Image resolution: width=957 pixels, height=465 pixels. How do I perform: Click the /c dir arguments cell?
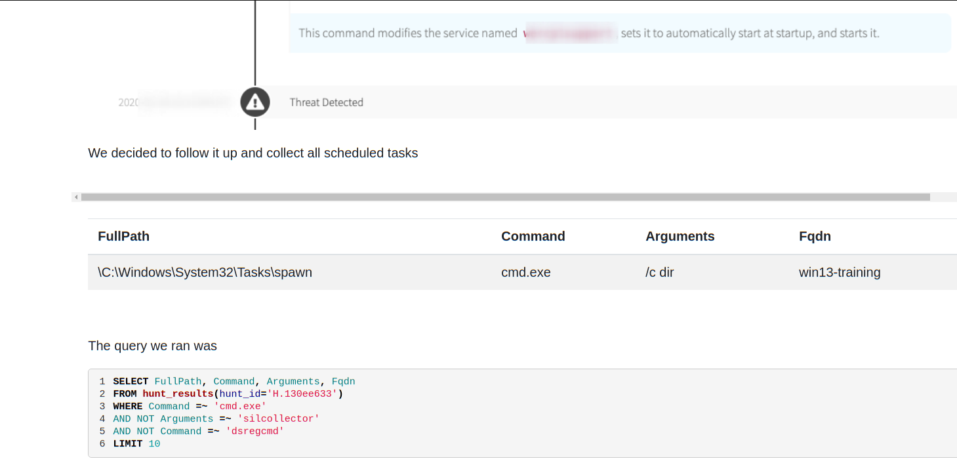tap(659, 272)
